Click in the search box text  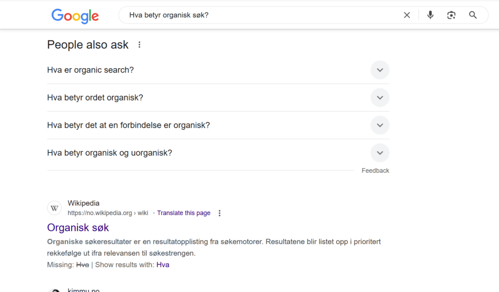pyautogui.click(x=169, y=15)
